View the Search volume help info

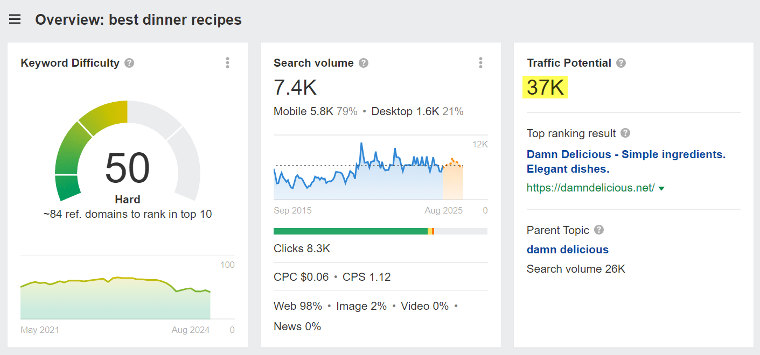[364, 63]
